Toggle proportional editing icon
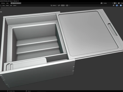Image resolution: width=123 pixels, height=92 pixels. click(67, 5)
